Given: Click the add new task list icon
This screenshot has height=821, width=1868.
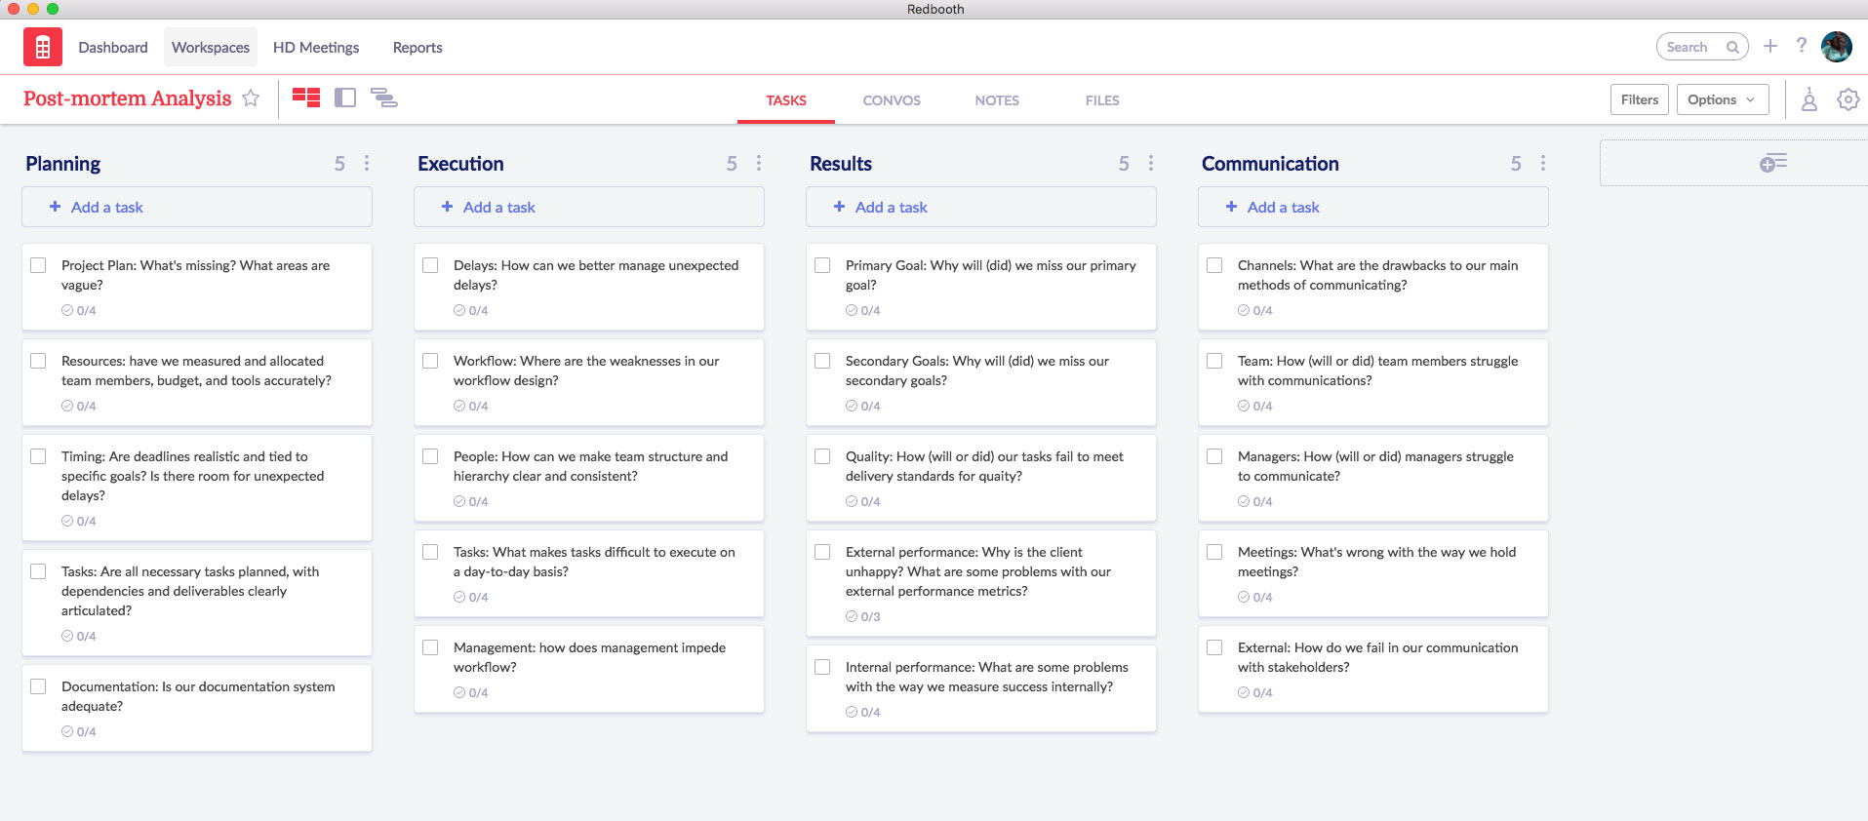Looking at the screenshot, I should pos(1772,163).
